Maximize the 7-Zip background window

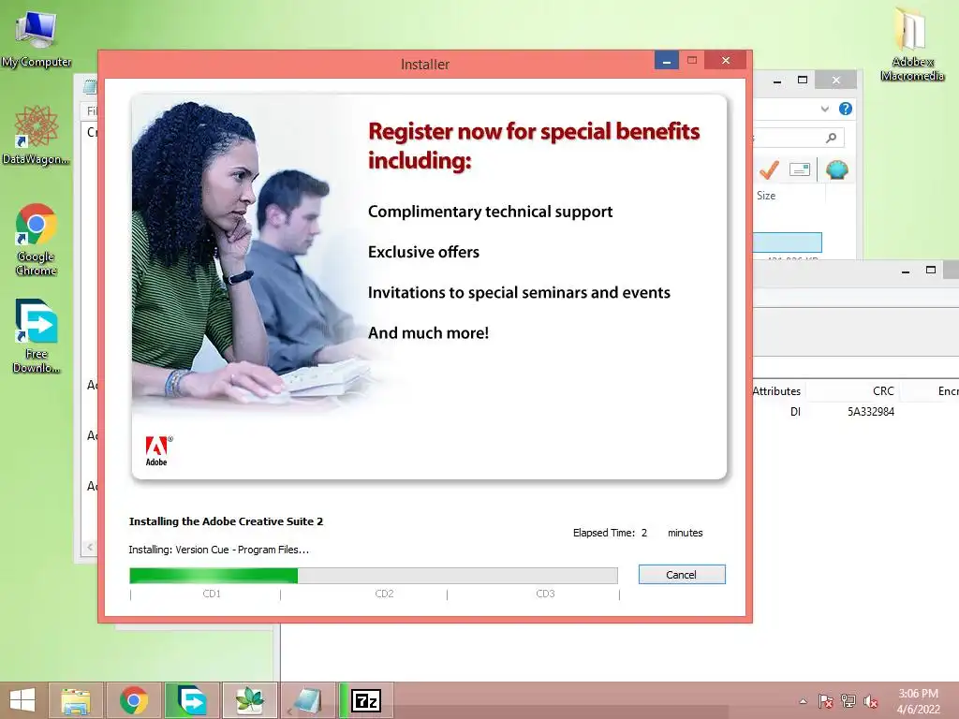(931, 271)
